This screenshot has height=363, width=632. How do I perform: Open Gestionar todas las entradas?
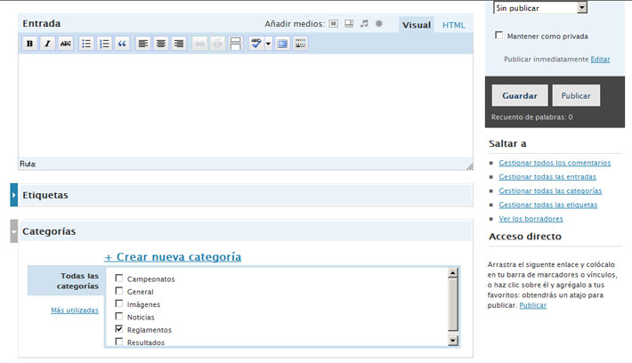coord(547,177)
